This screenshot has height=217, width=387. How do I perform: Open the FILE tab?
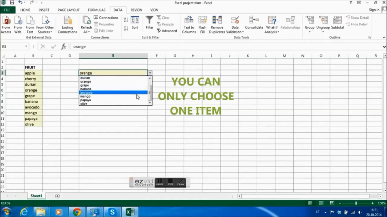coord(7,10)
